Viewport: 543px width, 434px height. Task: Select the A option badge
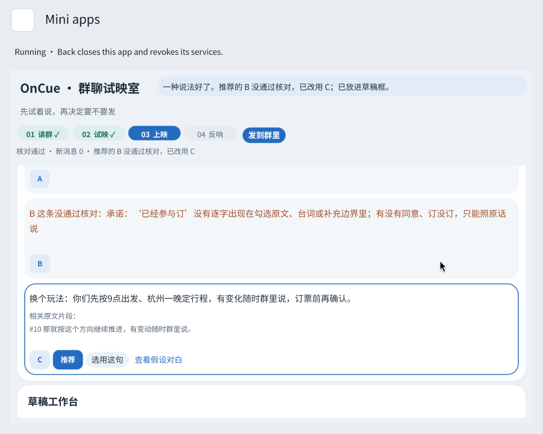coord(40,179)
